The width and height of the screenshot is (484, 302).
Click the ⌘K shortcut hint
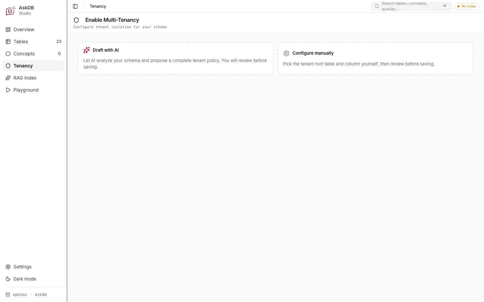pos(445,6)
